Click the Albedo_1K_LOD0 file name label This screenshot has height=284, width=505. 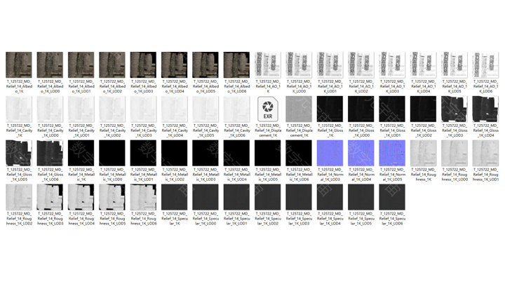tap(50, 86)
